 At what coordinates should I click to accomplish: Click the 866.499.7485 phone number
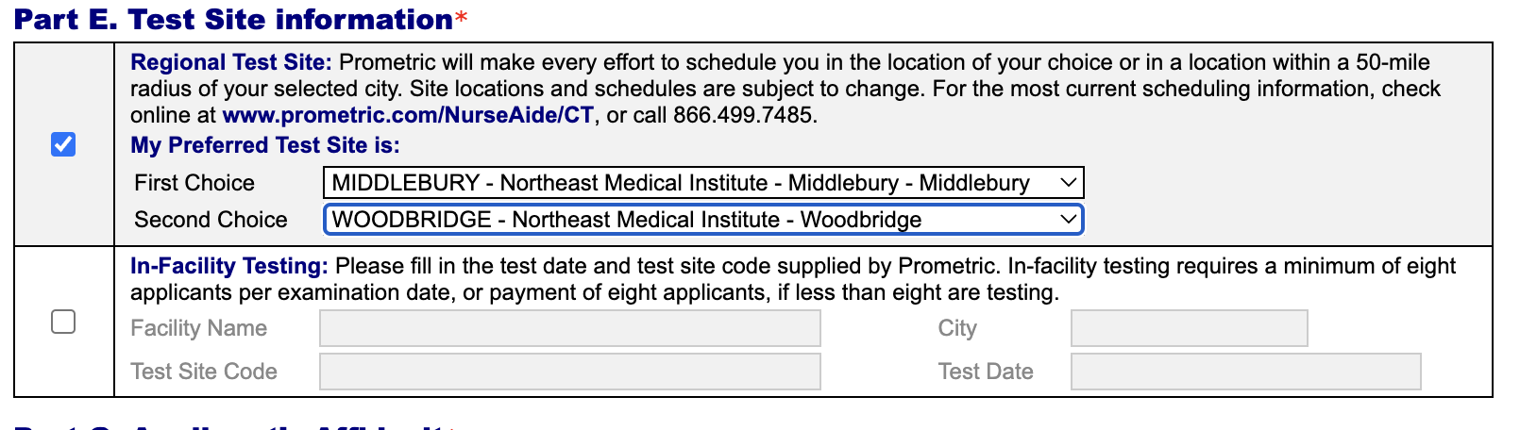743,115
